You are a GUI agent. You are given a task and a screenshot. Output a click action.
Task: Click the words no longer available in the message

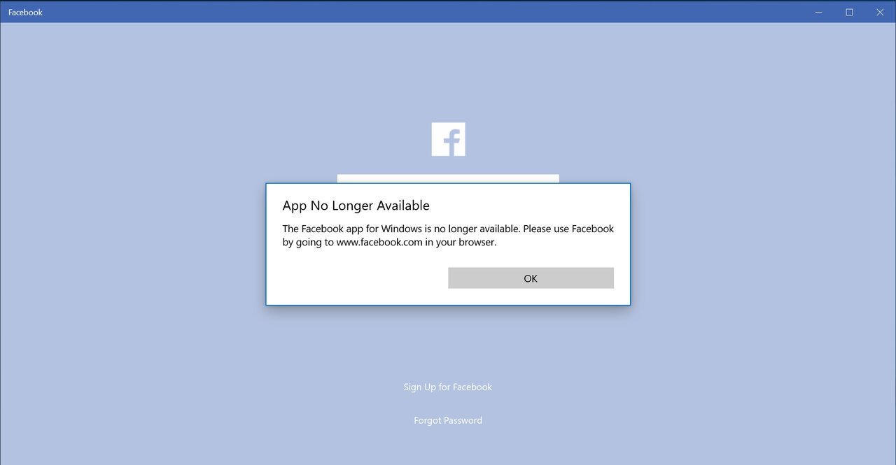click(476, 229)
